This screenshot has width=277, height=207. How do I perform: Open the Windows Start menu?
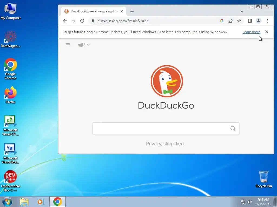pos(7,202)
